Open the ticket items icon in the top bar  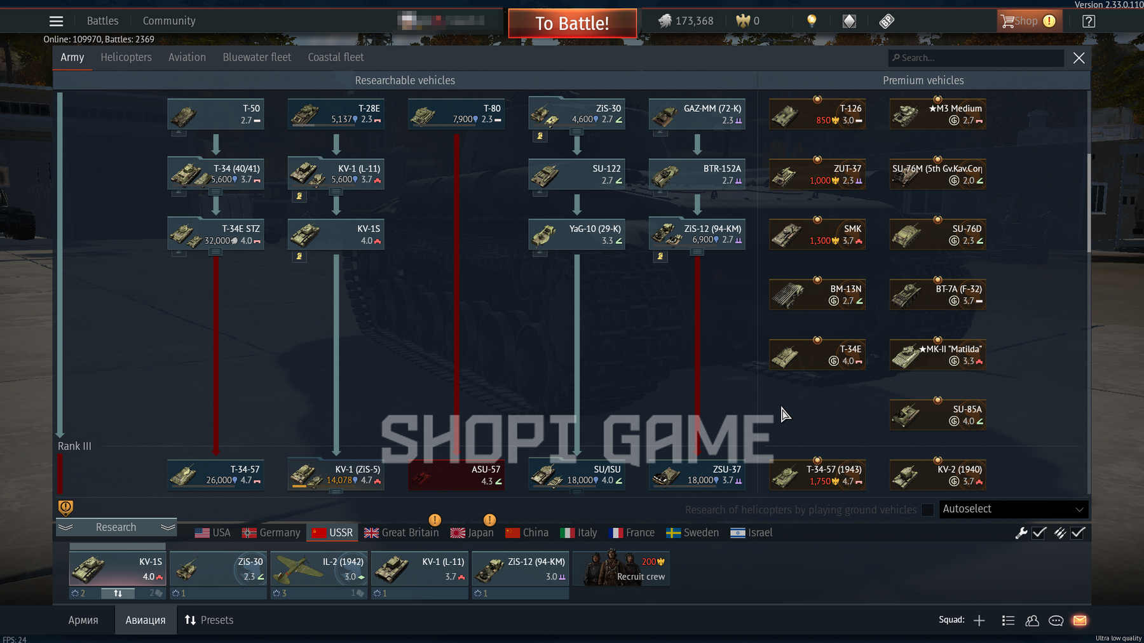tap(887, 21)
